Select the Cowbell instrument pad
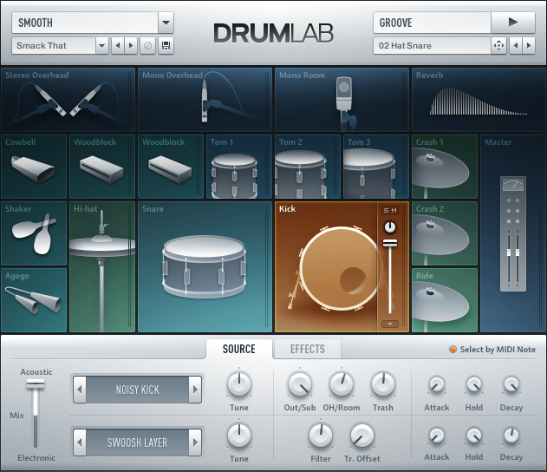The image size is (547, 472). pos(34,167)
